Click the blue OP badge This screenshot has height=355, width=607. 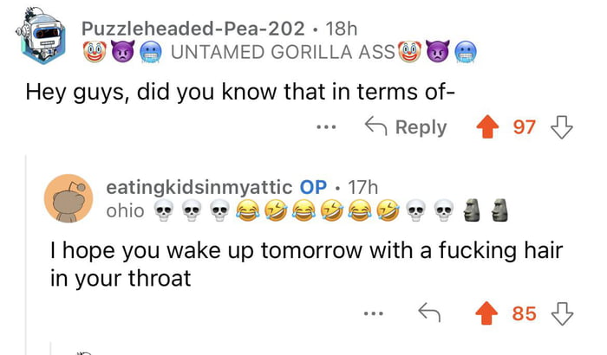click(x=312, y=187)
